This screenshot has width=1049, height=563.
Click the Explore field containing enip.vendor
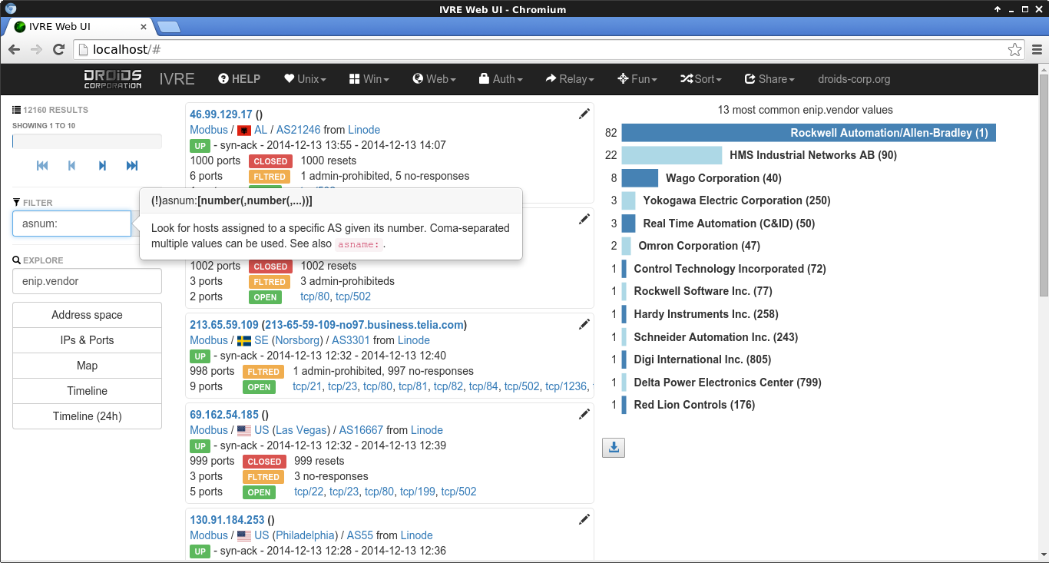pos(87,281)
